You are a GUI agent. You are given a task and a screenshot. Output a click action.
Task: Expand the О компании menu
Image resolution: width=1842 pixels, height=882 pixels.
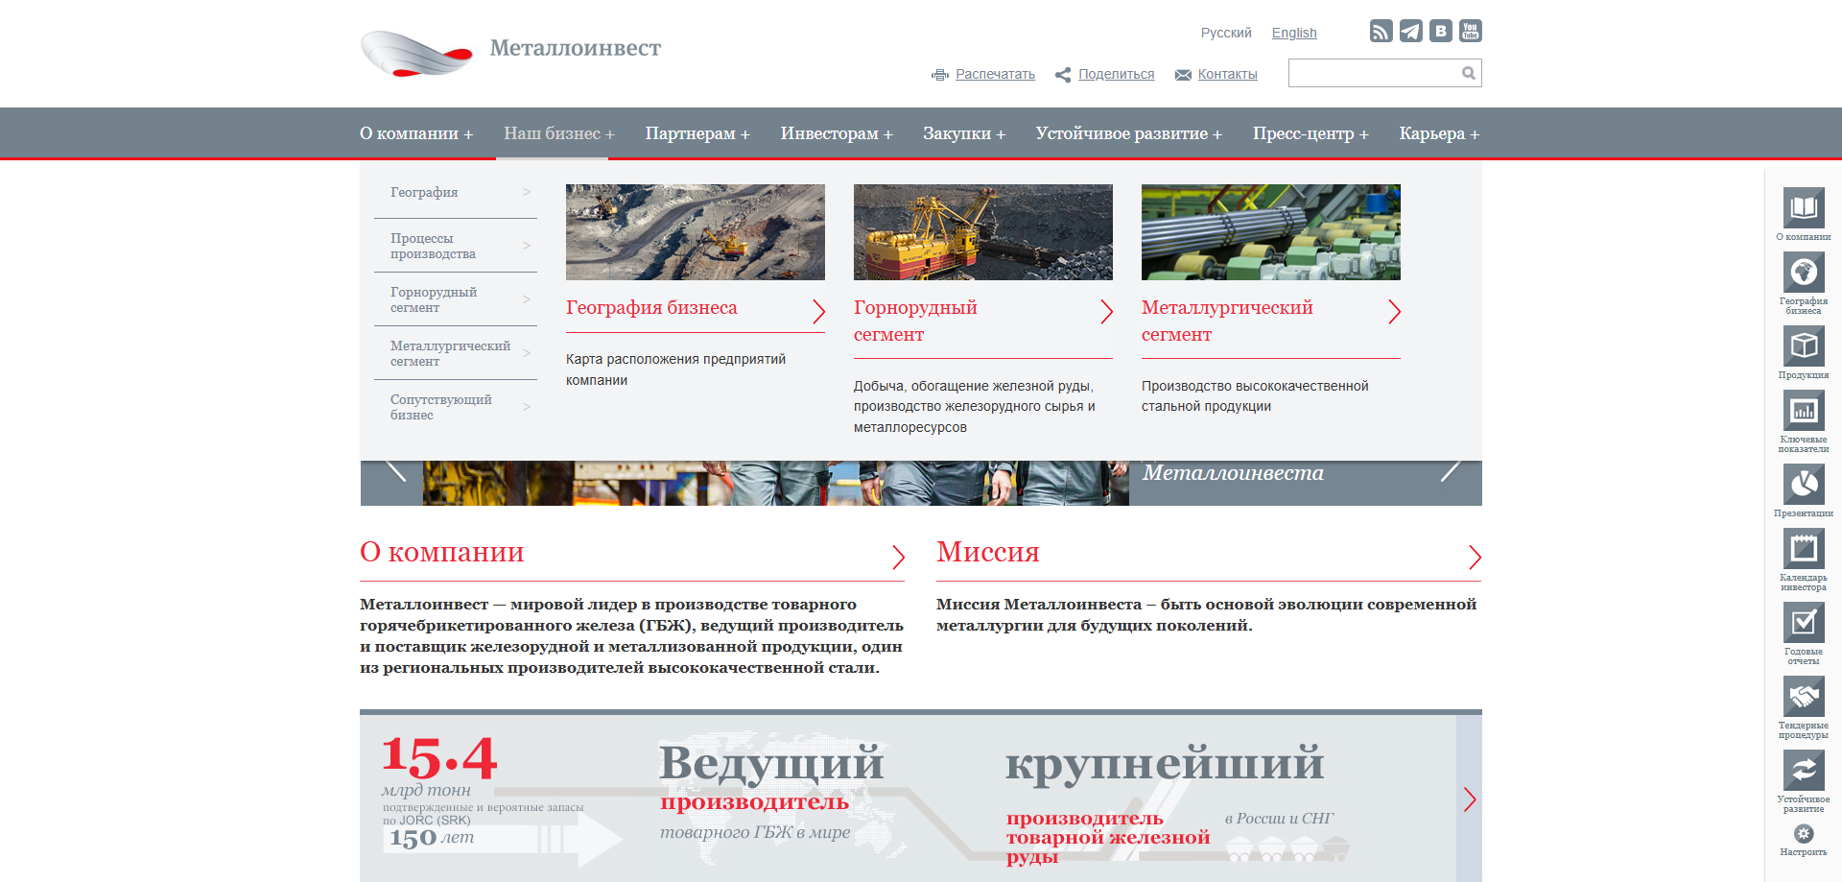coord(415,133)
